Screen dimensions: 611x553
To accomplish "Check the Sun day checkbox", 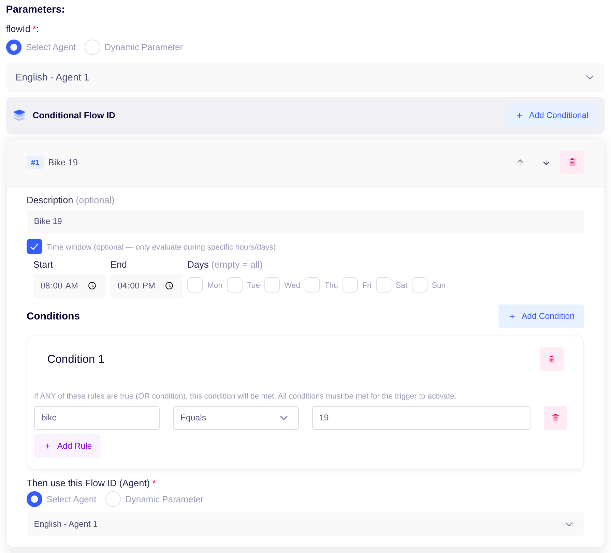I will [x=420, y=285].
